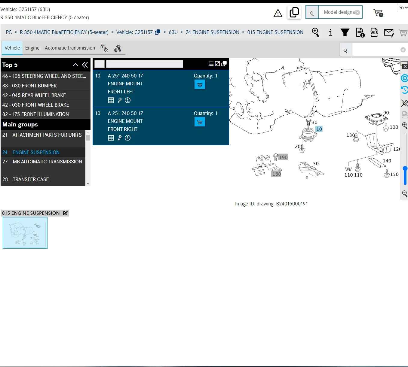The image size is (408, 367).
Task: Click the warning triangle icon
Action: click(278, 13)
